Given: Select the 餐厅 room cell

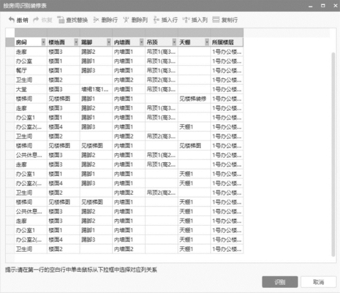Looking at the screenshot, I should 31,71.
